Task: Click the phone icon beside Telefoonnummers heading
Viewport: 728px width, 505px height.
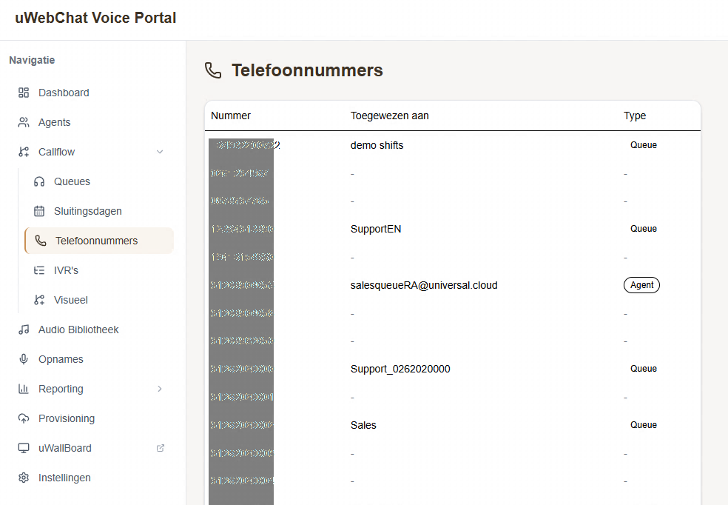Action: pos(213,70)
